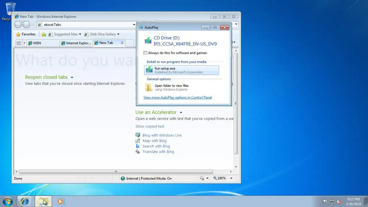
Task: Collapse Reopen closed tabs section
Action: coord(72,77)
